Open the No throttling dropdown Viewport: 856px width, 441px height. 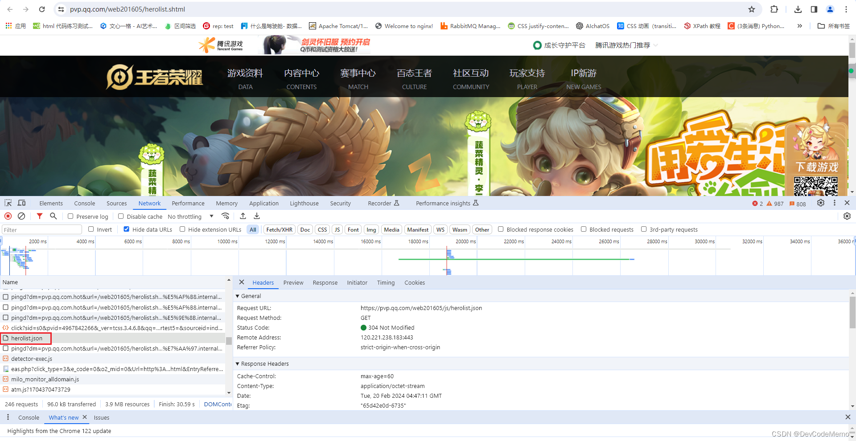pos(190,216)
